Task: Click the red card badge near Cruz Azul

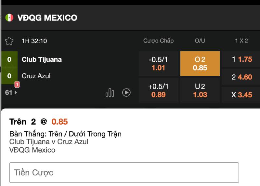Action: (x=17, y=85)
